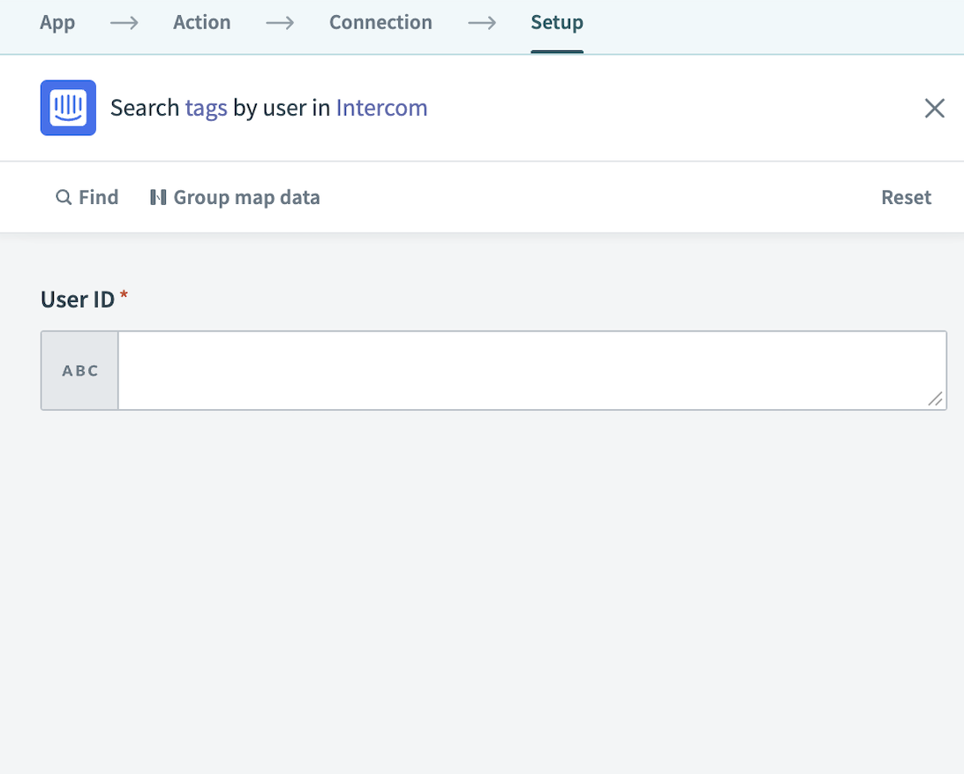Click the arrow between Action and Connection

(x=280, y=23)
